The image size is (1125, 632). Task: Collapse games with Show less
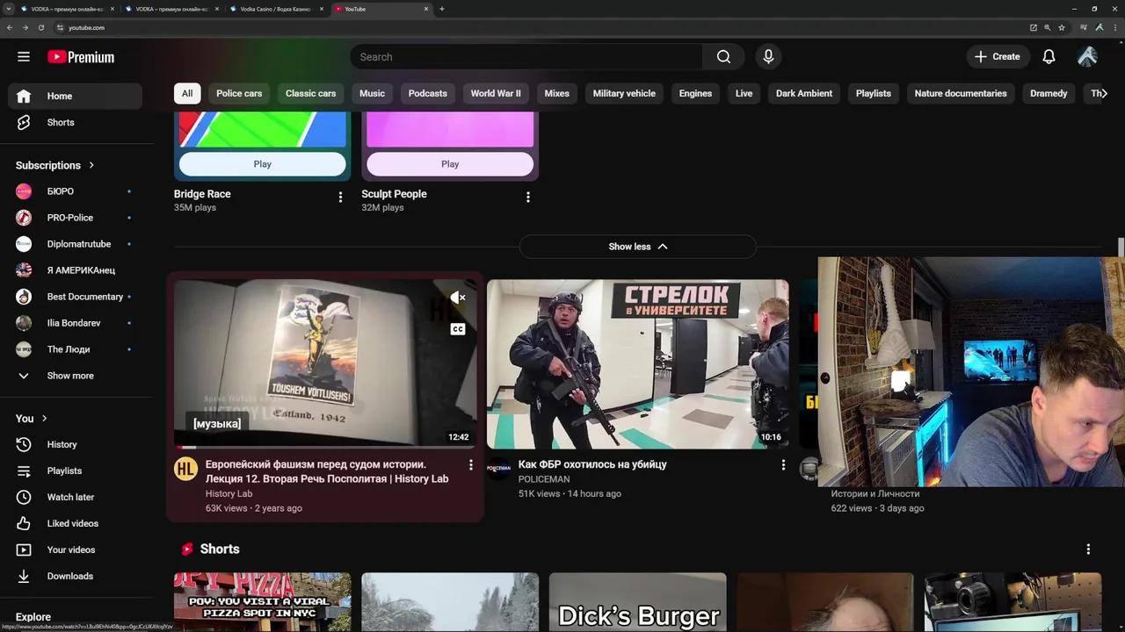tap(638, 247)
